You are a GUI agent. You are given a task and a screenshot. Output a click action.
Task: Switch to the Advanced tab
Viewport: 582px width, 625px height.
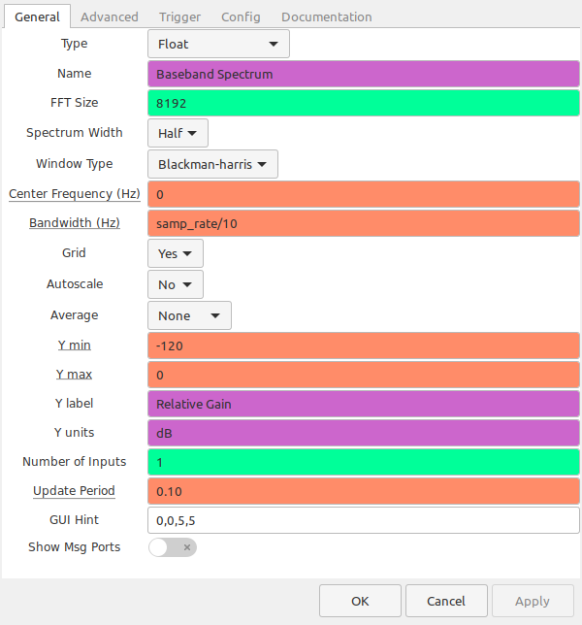pos(110,17)
